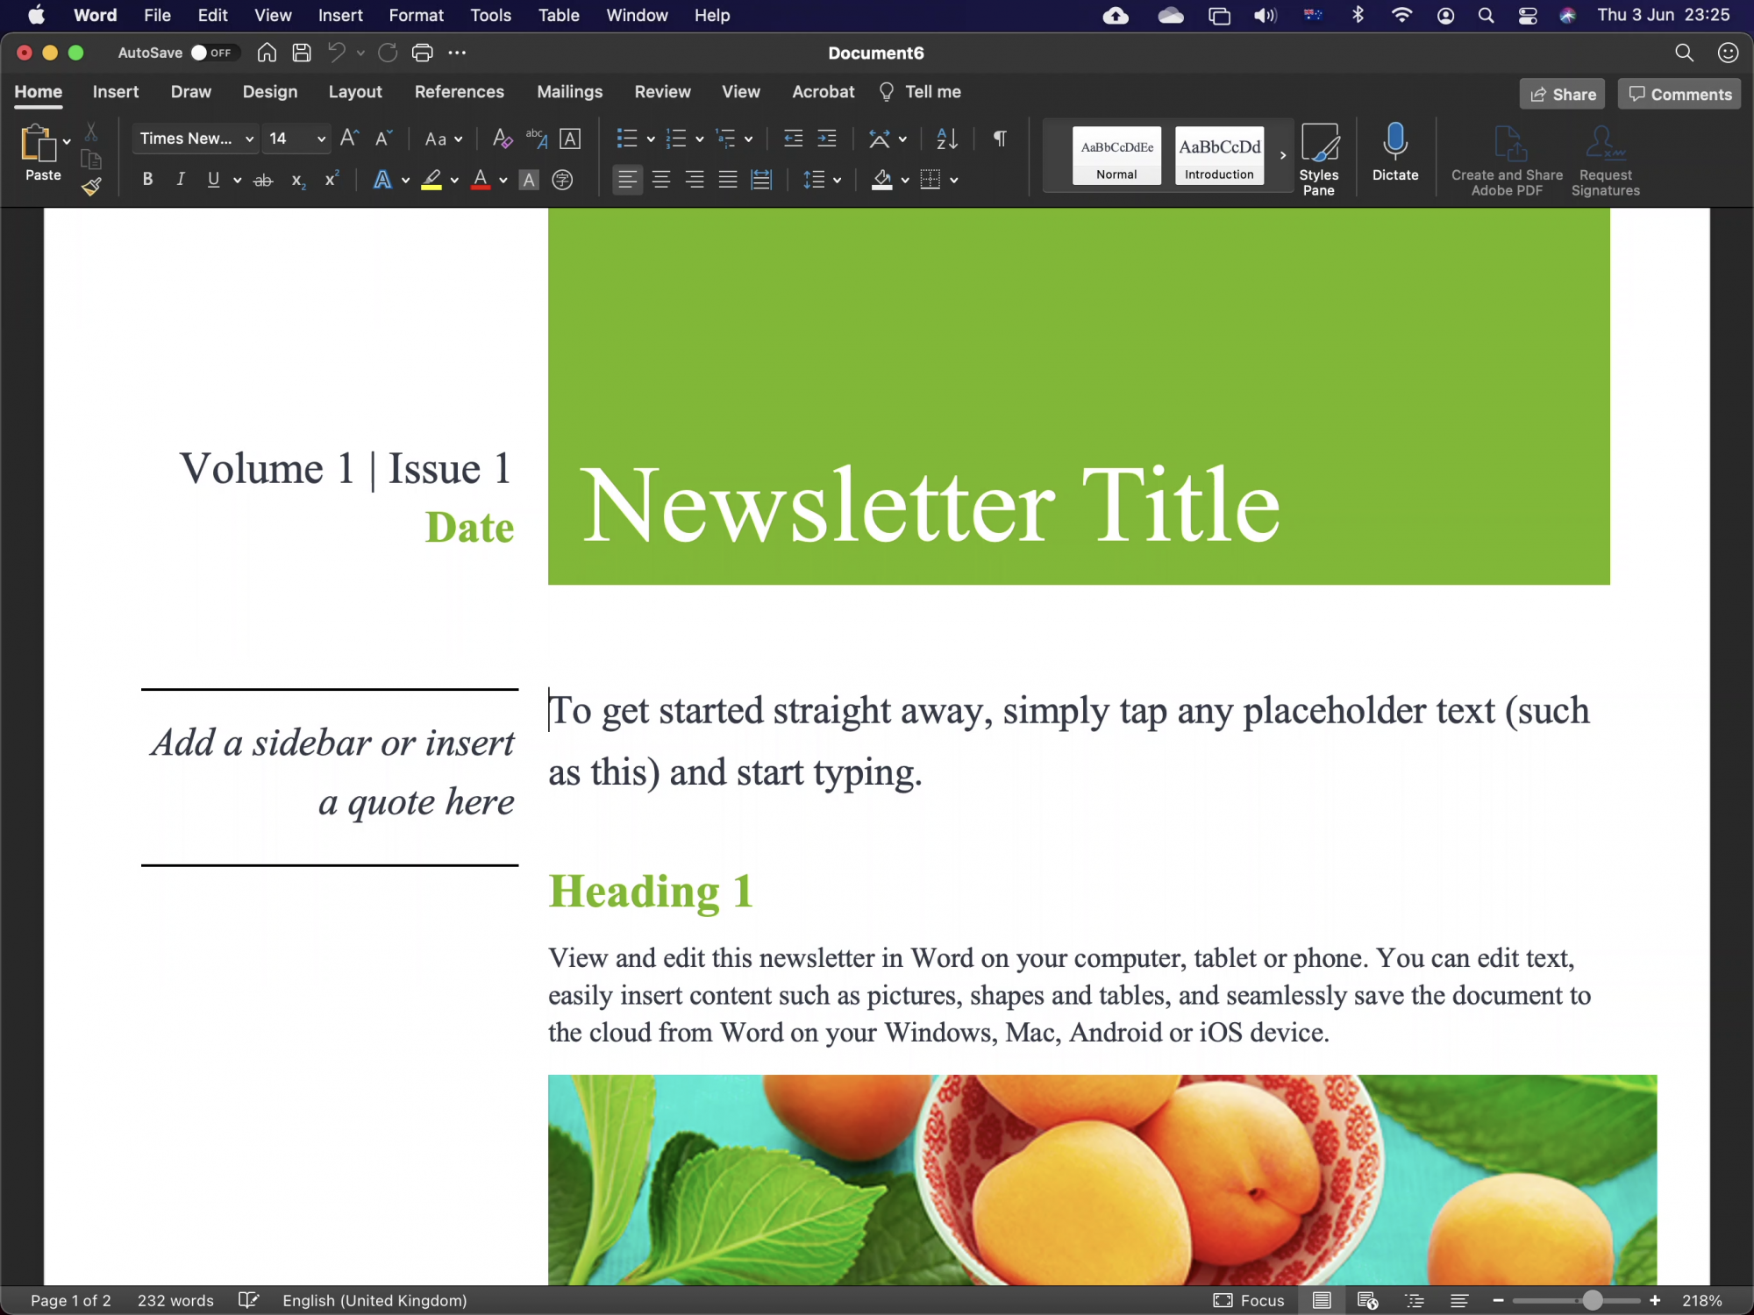Align text left

[627, 180]
